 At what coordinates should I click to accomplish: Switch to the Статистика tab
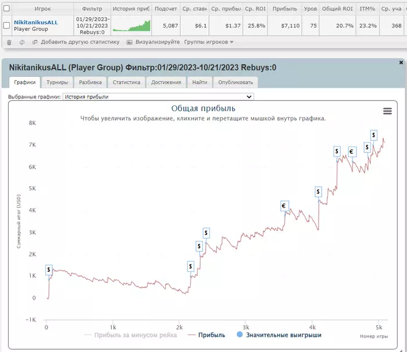point(126,83)
